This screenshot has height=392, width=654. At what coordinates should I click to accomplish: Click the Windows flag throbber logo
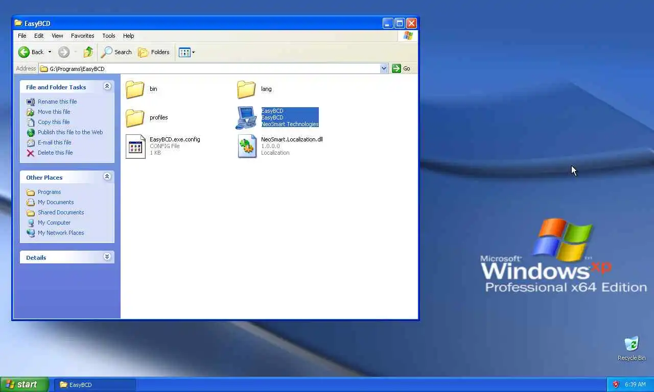pos(408,36)
